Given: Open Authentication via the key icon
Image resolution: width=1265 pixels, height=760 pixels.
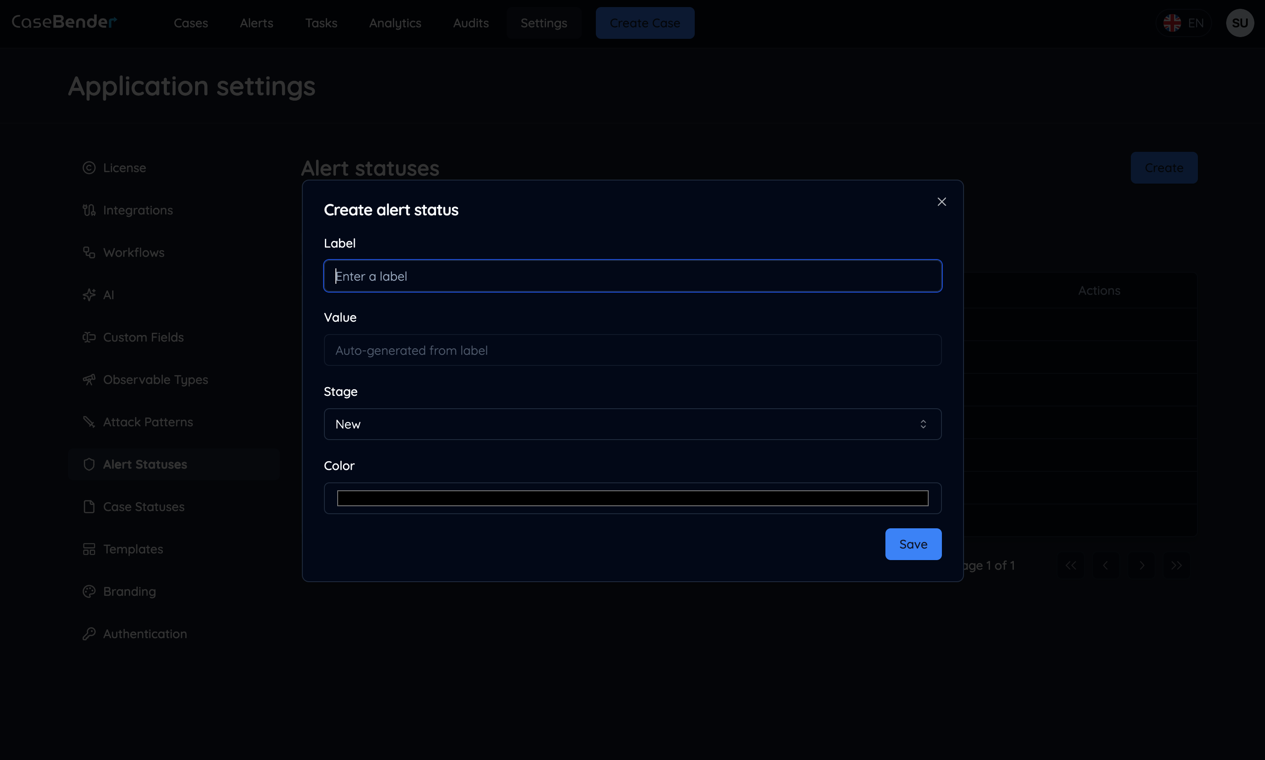Looking at the screenshot, I should point(89,633).
